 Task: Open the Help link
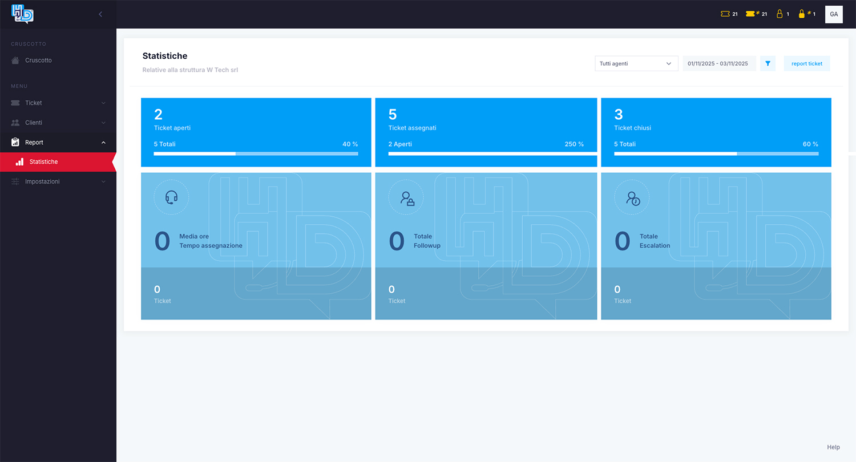coord(833,447)
